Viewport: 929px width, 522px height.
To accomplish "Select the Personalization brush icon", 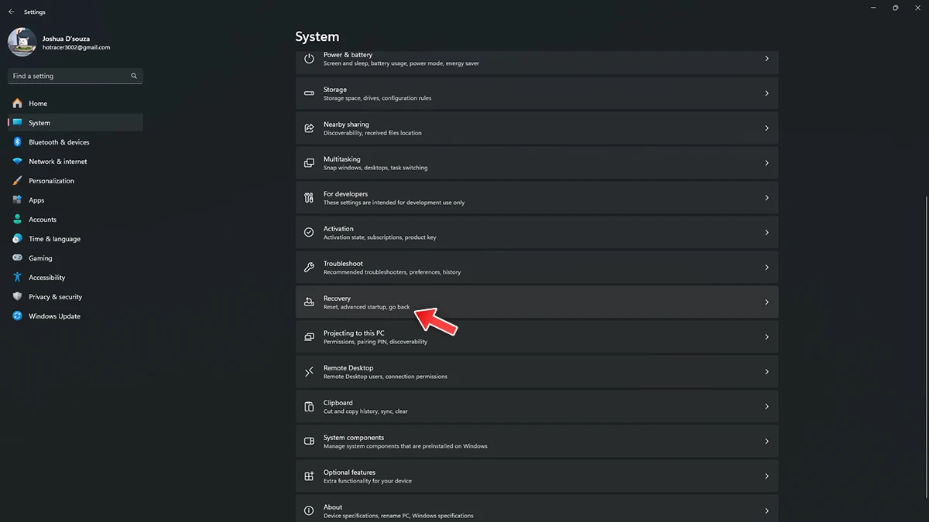I will click(17, 180).
